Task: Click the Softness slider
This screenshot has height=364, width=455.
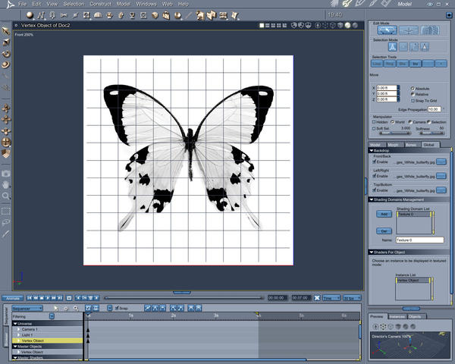Action: click(431, 133)
